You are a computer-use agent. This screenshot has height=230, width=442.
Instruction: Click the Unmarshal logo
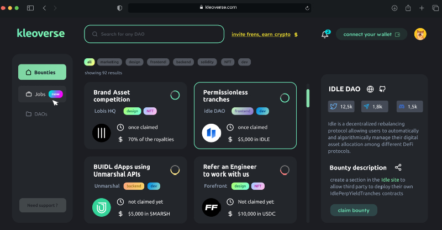point(102,207)
